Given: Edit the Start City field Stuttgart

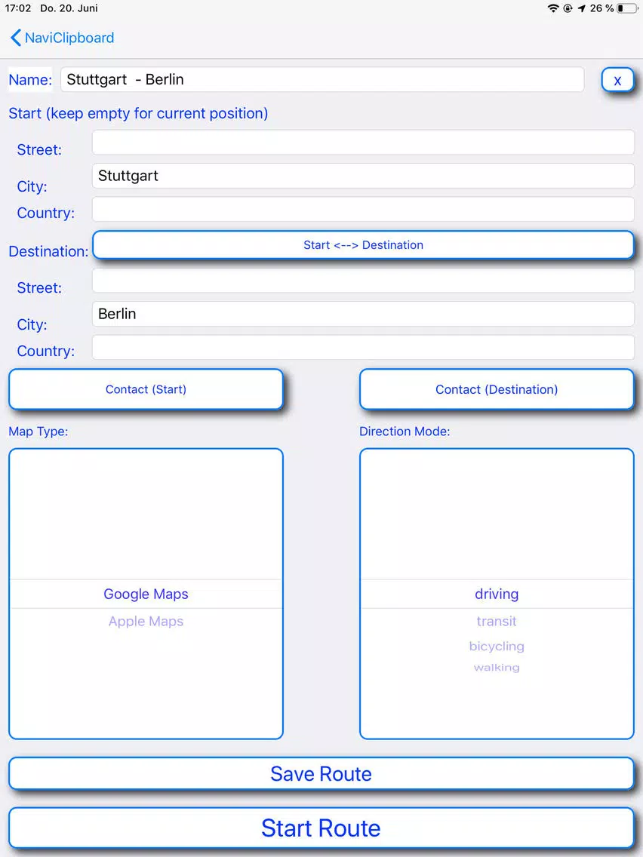Looking at the screenshot, I should click(363, 176).
